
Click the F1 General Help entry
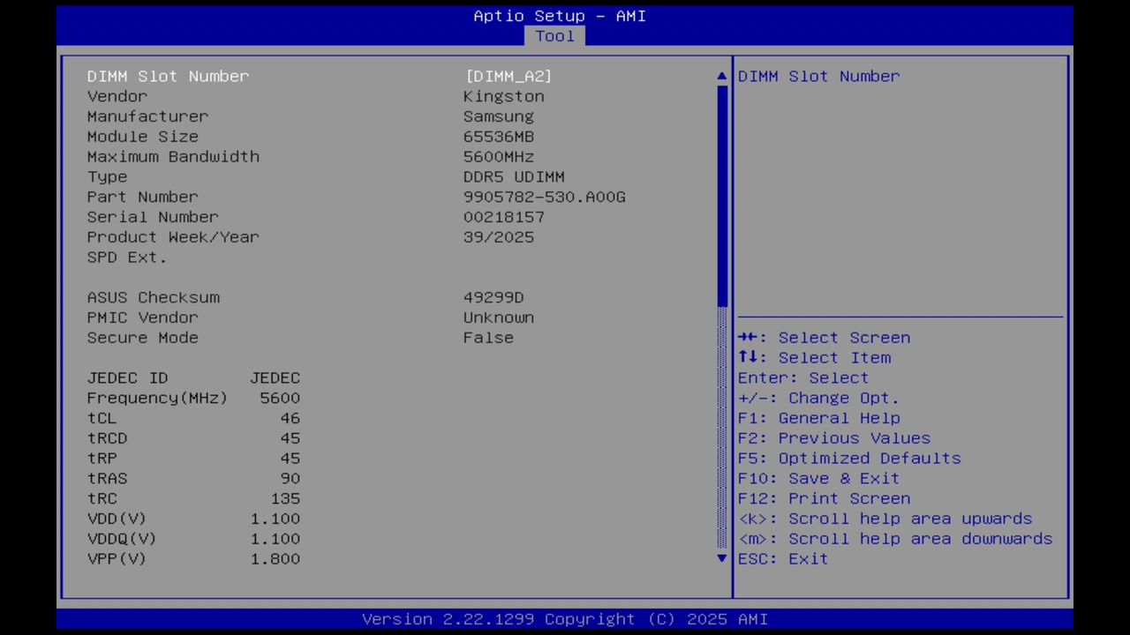819,417
